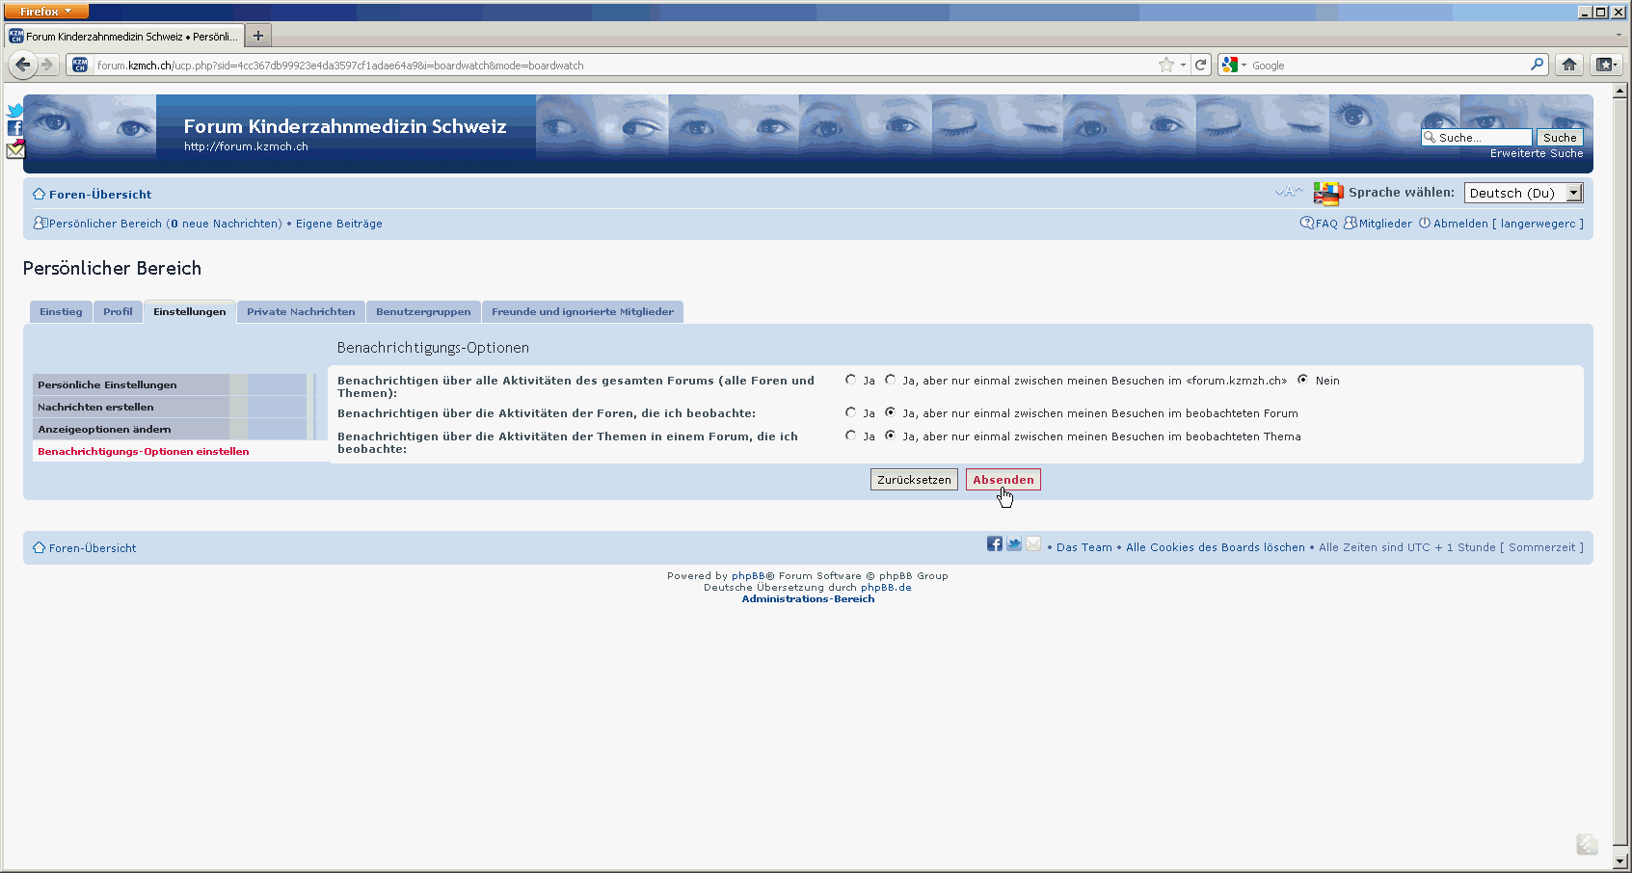This screenshot has width=1632, height=873.
Task: Click the Absenden submit button
Action: click(x=1003, y=479)
